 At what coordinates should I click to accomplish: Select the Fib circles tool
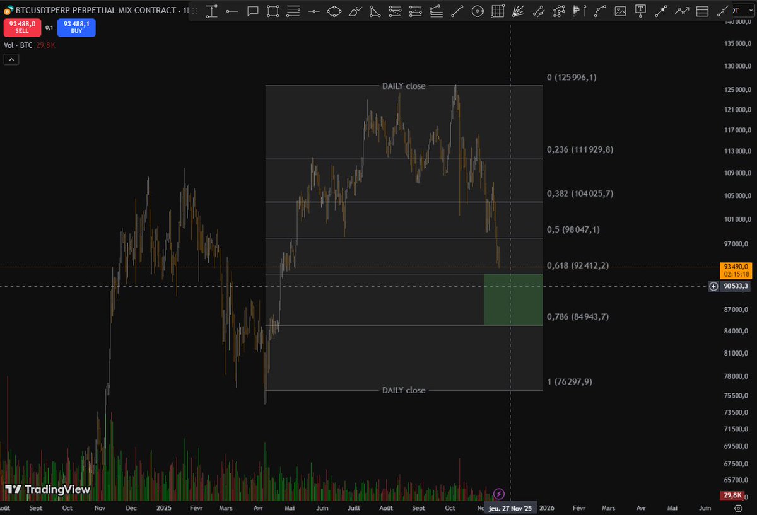(478, 10)
